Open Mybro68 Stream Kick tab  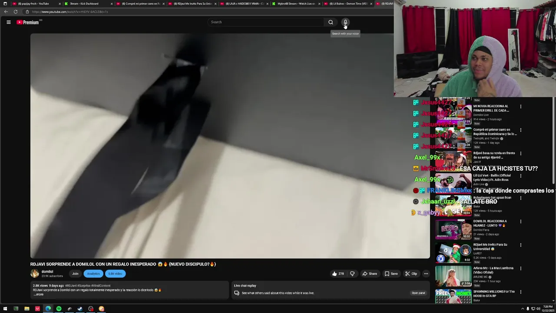(295, 3)
